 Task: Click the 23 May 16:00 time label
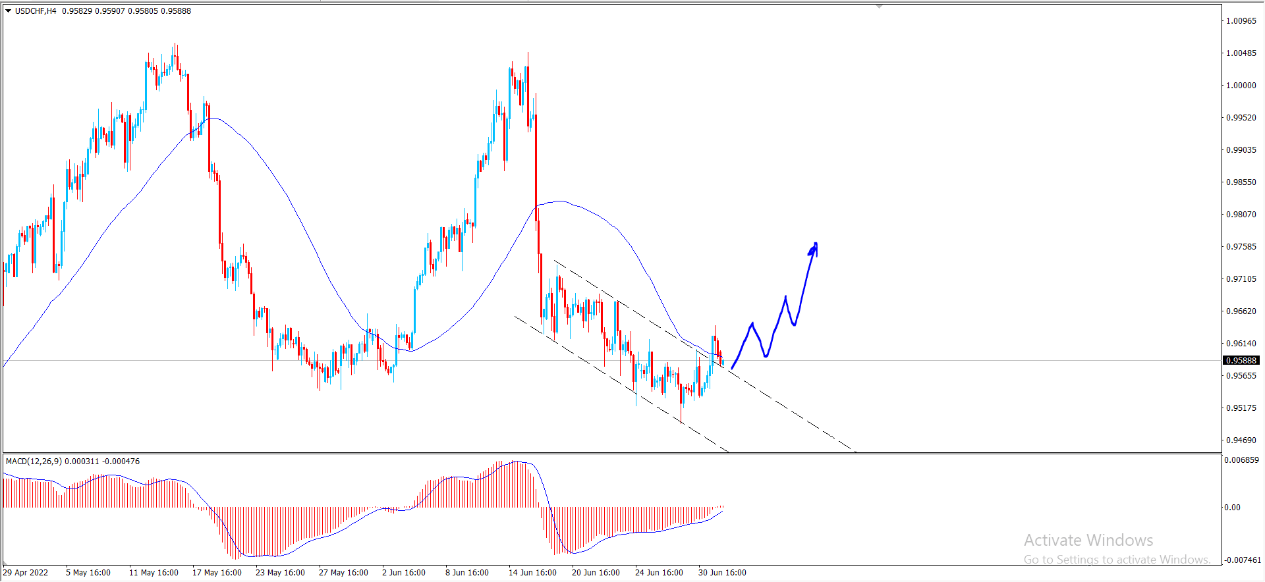tap(280, 572)
